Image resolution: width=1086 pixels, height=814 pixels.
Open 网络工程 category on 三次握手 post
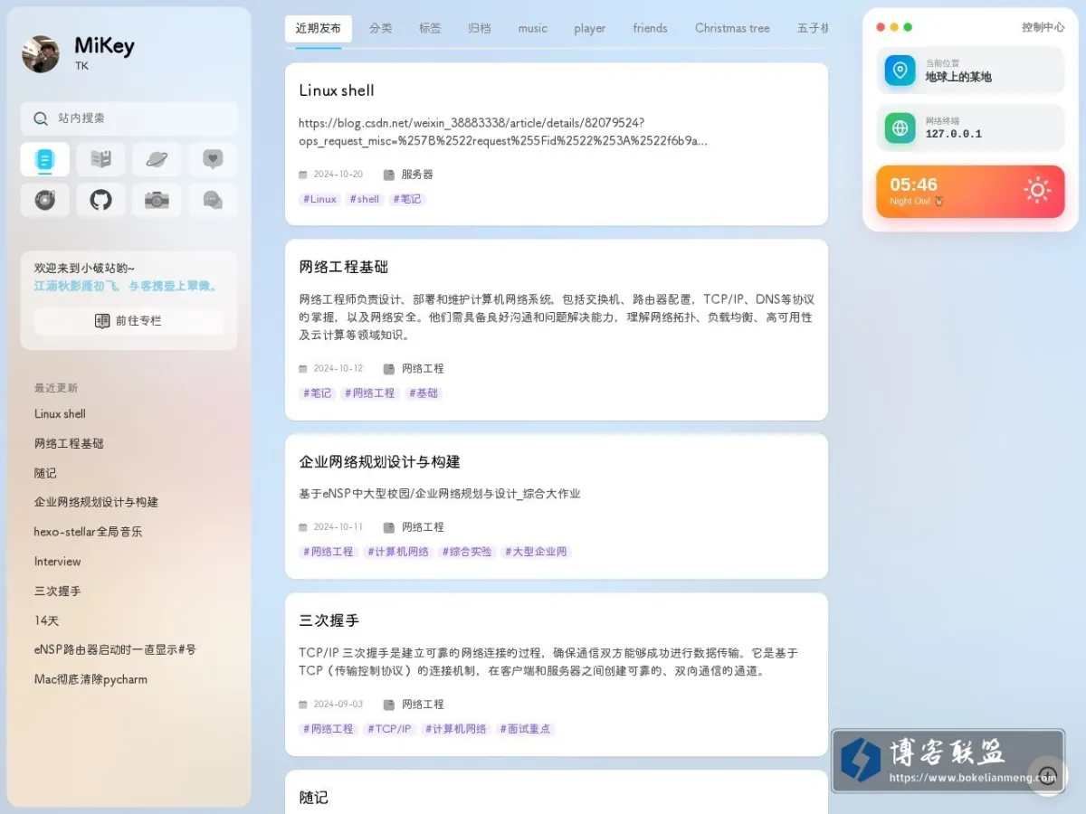(x=414, y=705)
